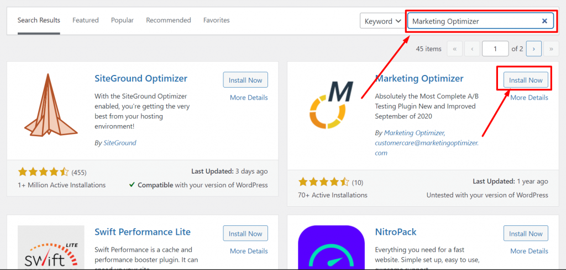Install the NitroPack plugin
This screenshot has height=270, width=566.
[x=526, y=233]
